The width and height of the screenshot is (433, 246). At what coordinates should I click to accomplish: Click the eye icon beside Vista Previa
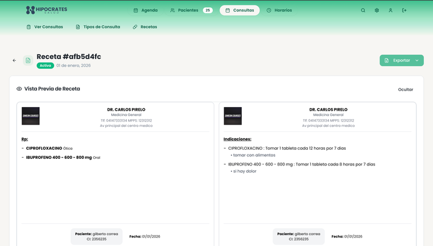19,89
